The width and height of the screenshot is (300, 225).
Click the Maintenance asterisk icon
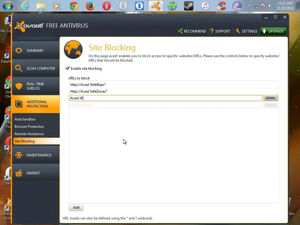(x=19, y=155)
